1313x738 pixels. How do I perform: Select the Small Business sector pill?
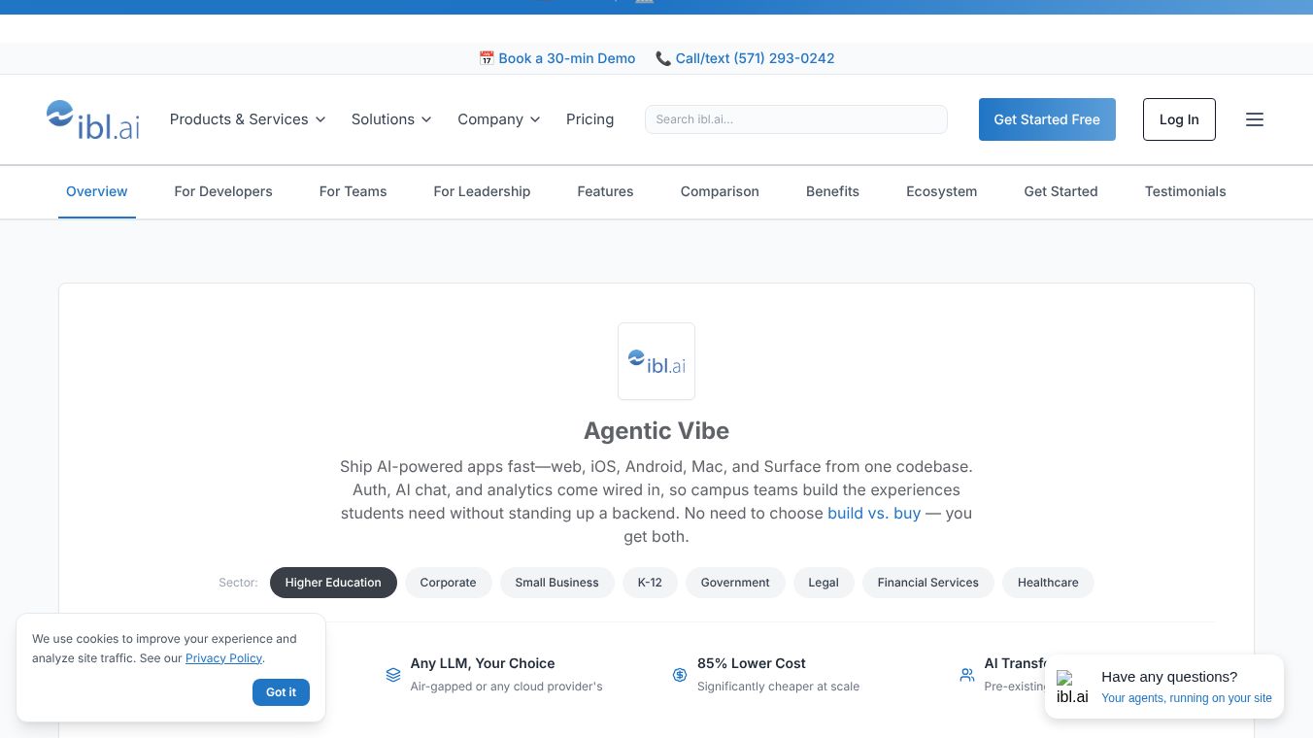click(557, 583)
